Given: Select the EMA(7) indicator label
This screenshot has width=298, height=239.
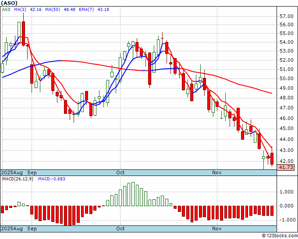Looking at the screenshot, I should coord(86,9).
